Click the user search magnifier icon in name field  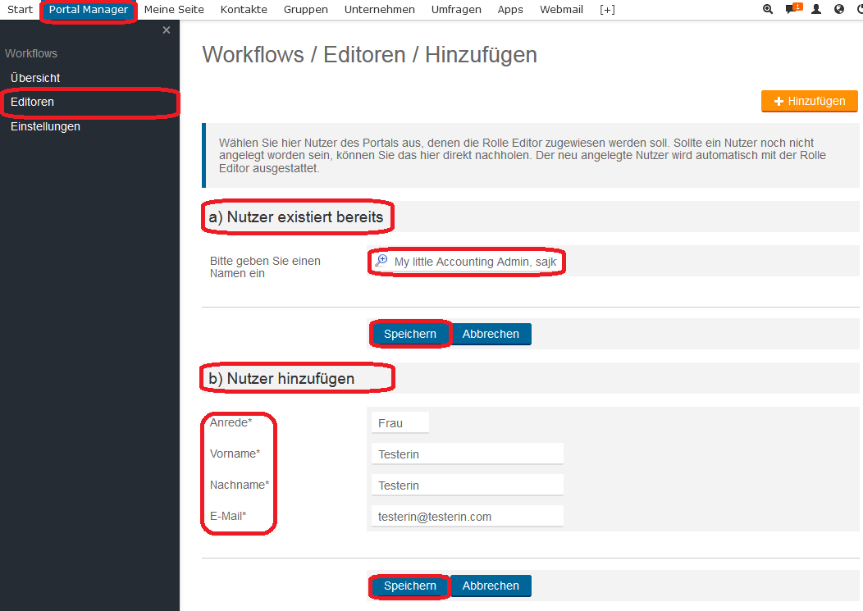(x=381, y=260)
